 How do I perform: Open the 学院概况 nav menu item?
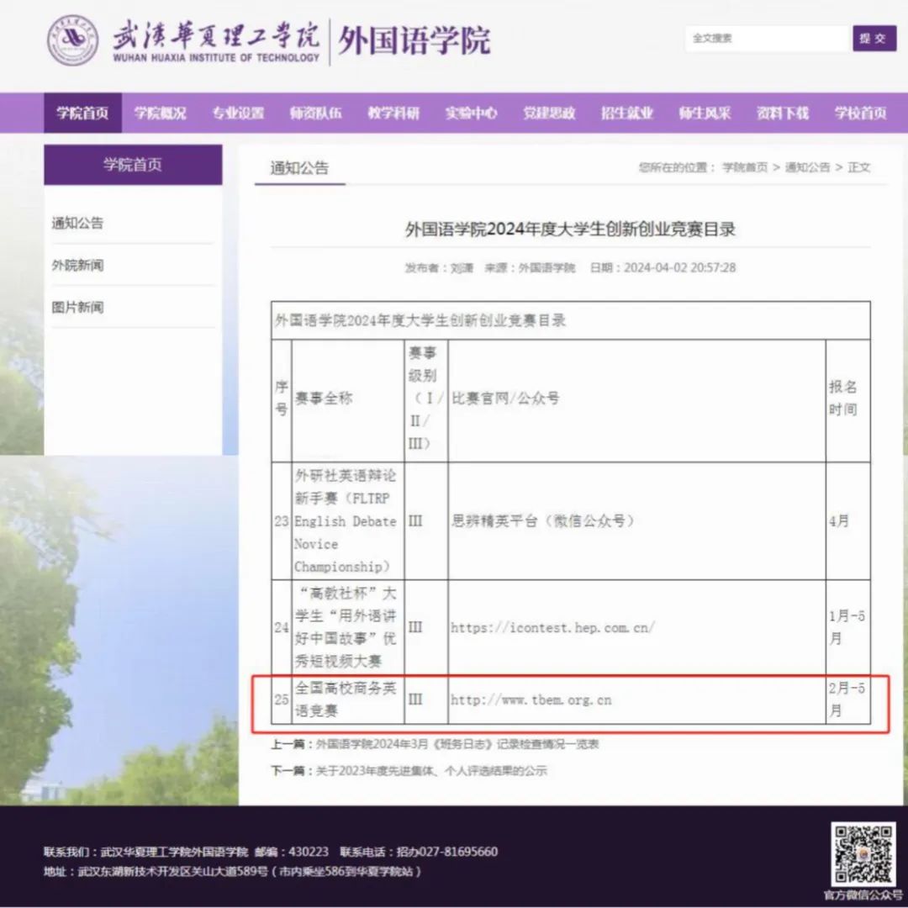pyautogui.click(x=160, y=113)
